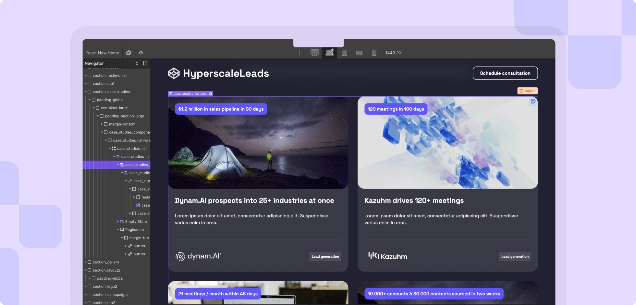Click the 120 meetings in 100 days badge

click(x=396, y=109)
